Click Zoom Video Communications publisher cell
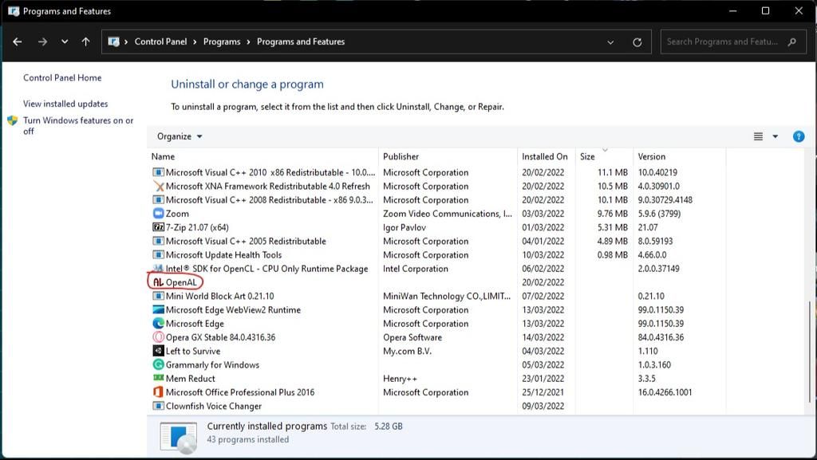The image size is (817, 460). pyautogui.click(x=448, y=214)
